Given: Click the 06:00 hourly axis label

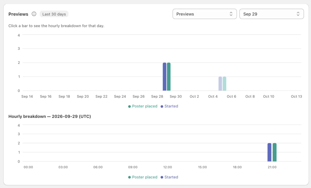Looking at the screenshot, I should click(98, 167).
